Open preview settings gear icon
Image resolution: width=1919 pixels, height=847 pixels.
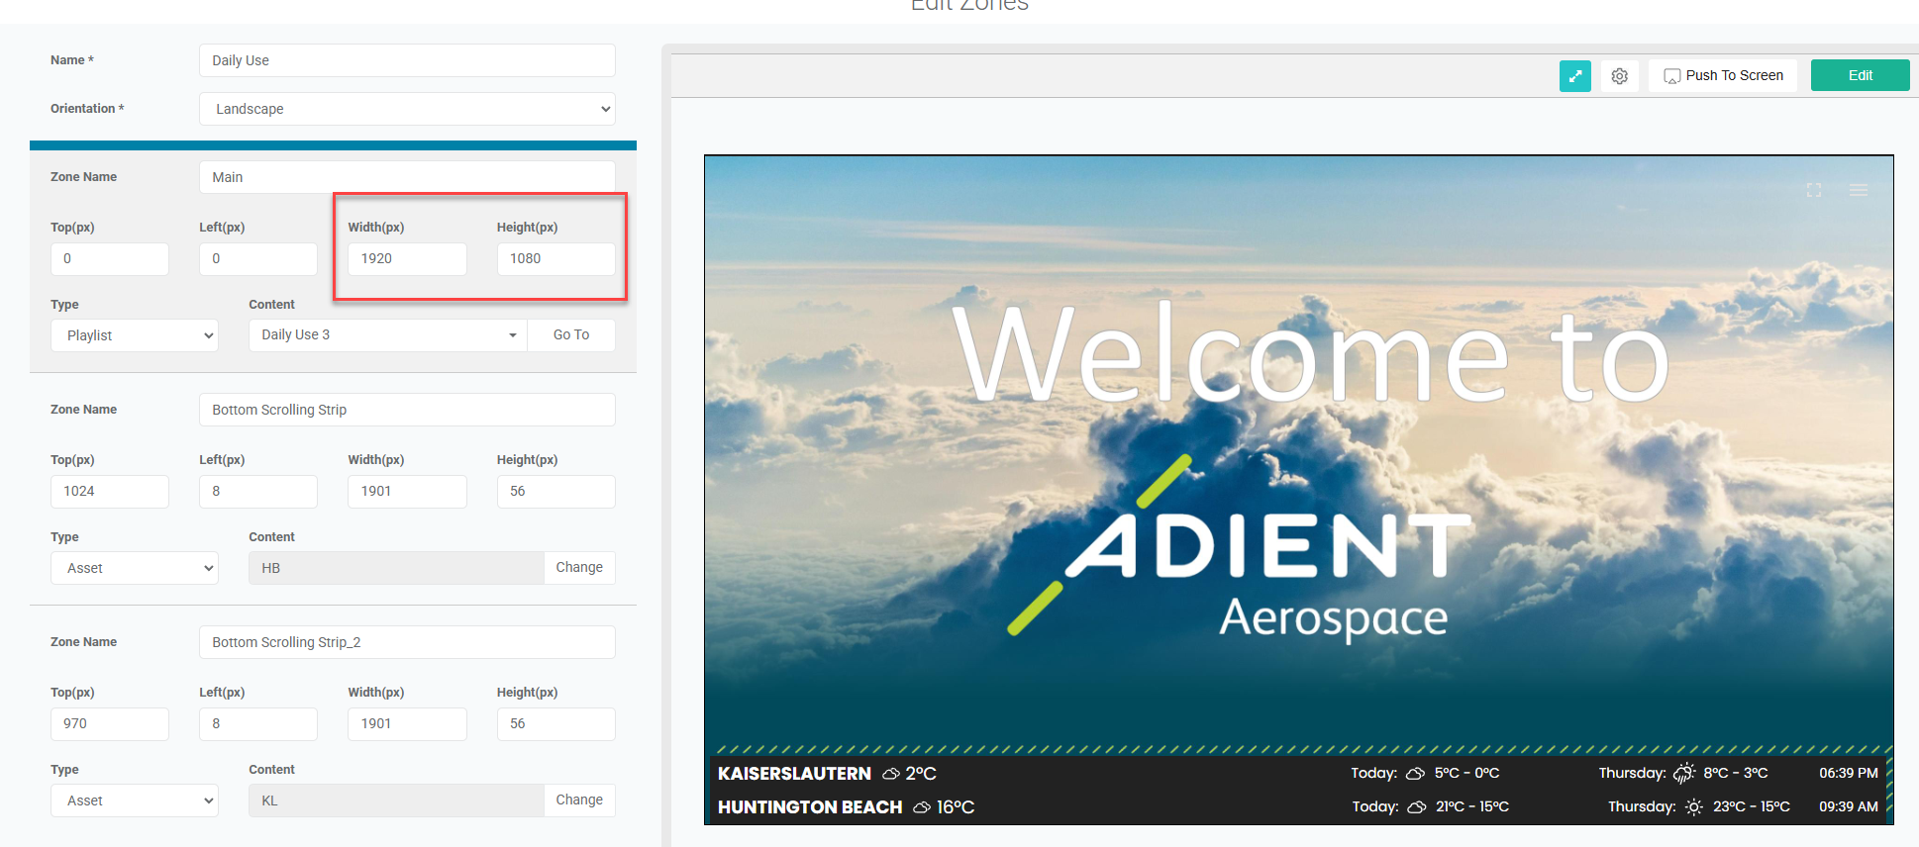point(1620,75)
